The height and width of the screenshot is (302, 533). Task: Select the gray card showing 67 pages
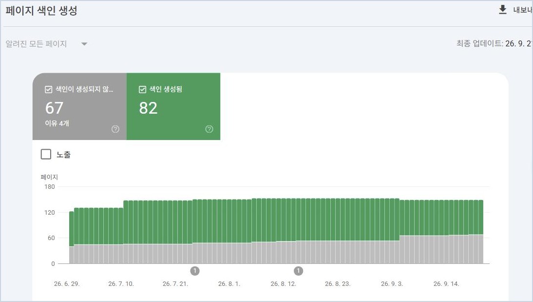pos(79,106)
